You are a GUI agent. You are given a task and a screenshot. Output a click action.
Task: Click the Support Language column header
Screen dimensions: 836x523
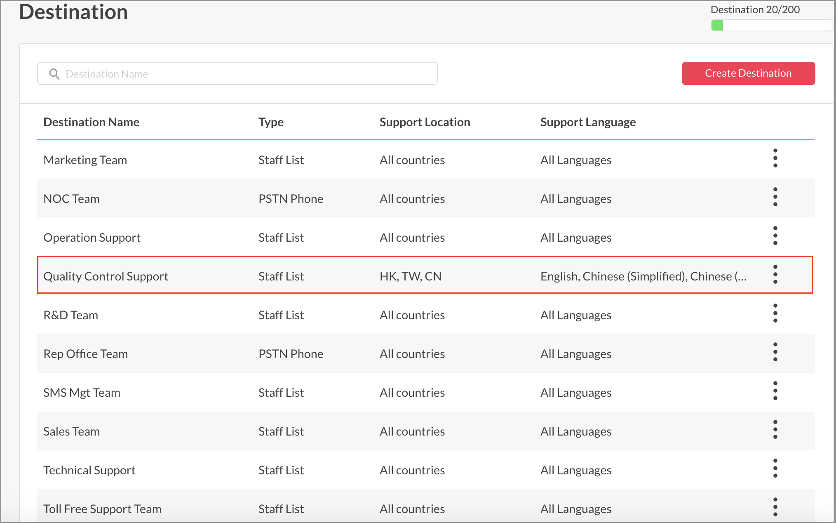coord(587,122)
